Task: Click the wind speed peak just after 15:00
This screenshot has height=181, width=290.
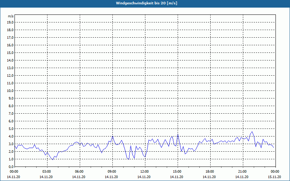Action: (178, 135)
